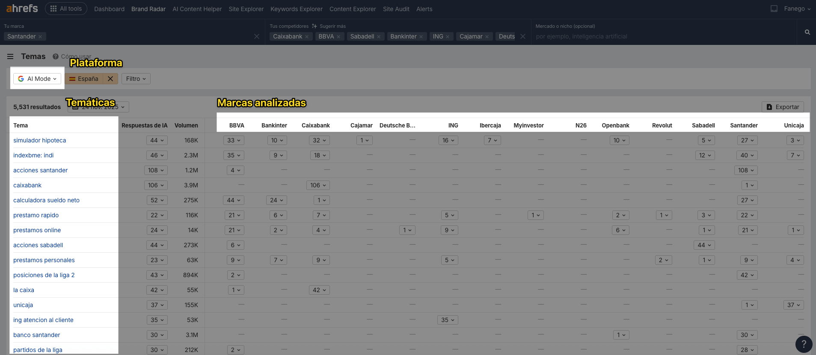Screen dimensions: 816x355
Task: Remove the Sabadell competitor tag
Action: (379, 37)
